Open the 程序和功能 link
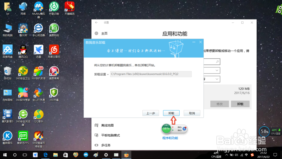The image size is (282, 159). point(170,138)
